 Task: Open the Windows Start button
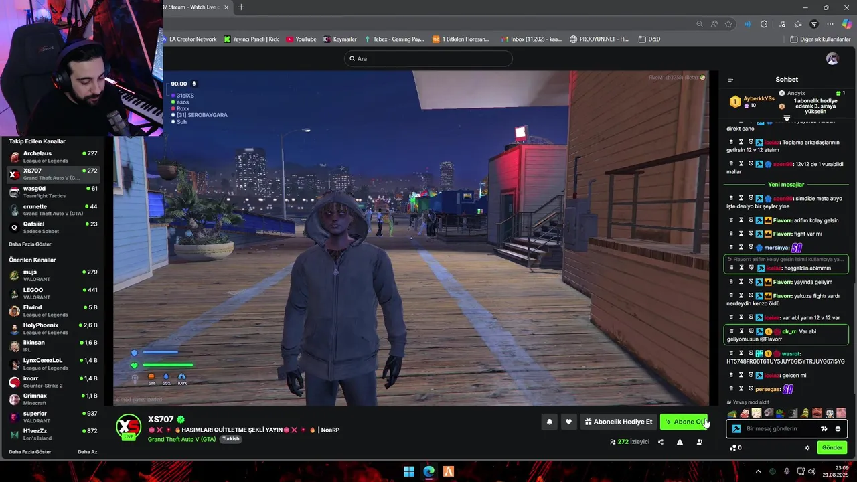coord(409,471)
